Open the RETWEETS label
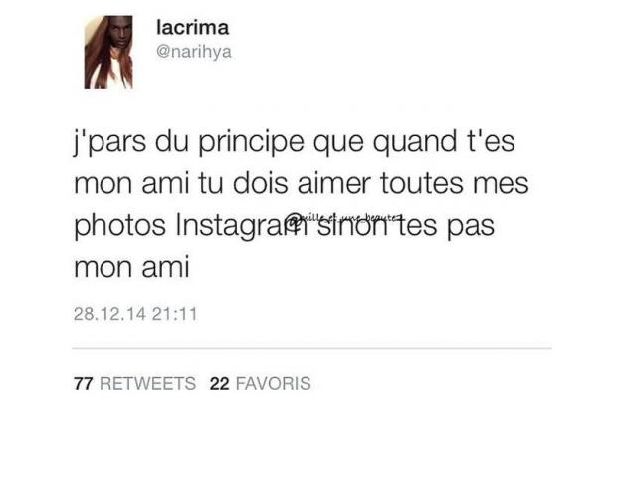This screenshot has height=488, width=617. (x=147, y=384)
